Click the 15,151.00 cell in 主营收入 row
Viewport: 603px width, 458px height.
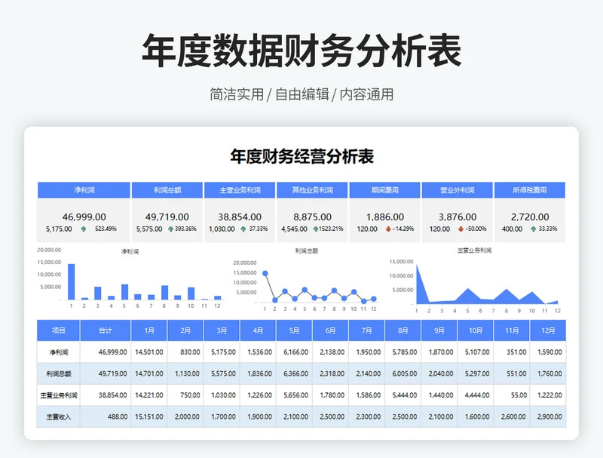click(x=149, y=417)
